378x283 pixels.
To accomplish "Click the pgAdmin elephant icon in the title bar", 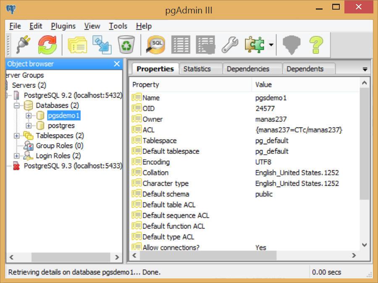I will coord(11,10).
